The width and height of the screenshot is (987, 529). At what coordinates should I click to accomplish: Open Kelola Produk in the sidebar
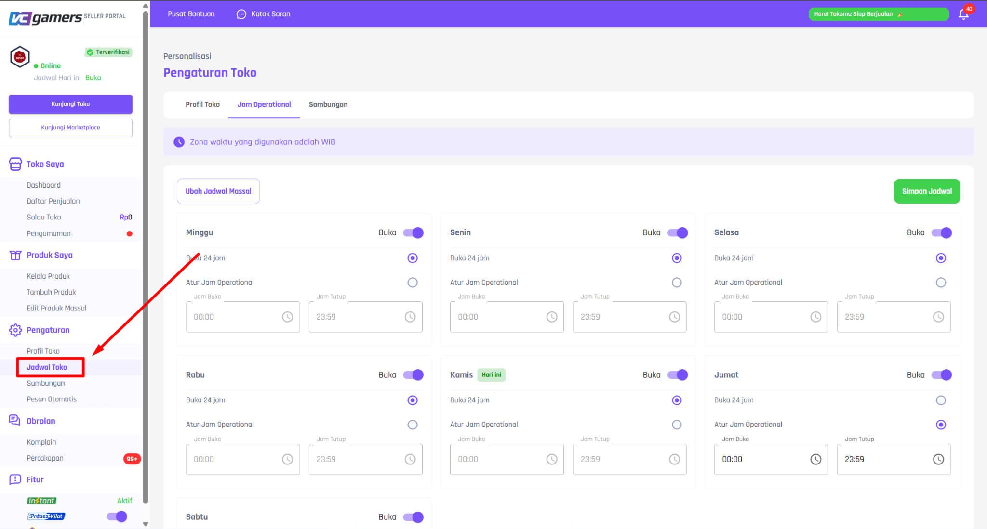[48, 276]
